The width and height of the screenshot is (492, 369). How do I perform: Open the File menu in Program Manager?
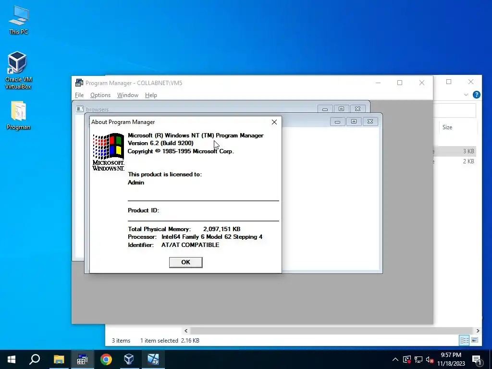coord(79,95)
